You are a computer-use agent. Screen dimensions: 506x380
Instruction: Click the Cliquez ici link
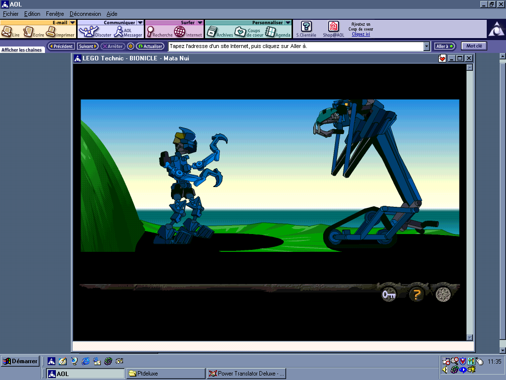361,34
